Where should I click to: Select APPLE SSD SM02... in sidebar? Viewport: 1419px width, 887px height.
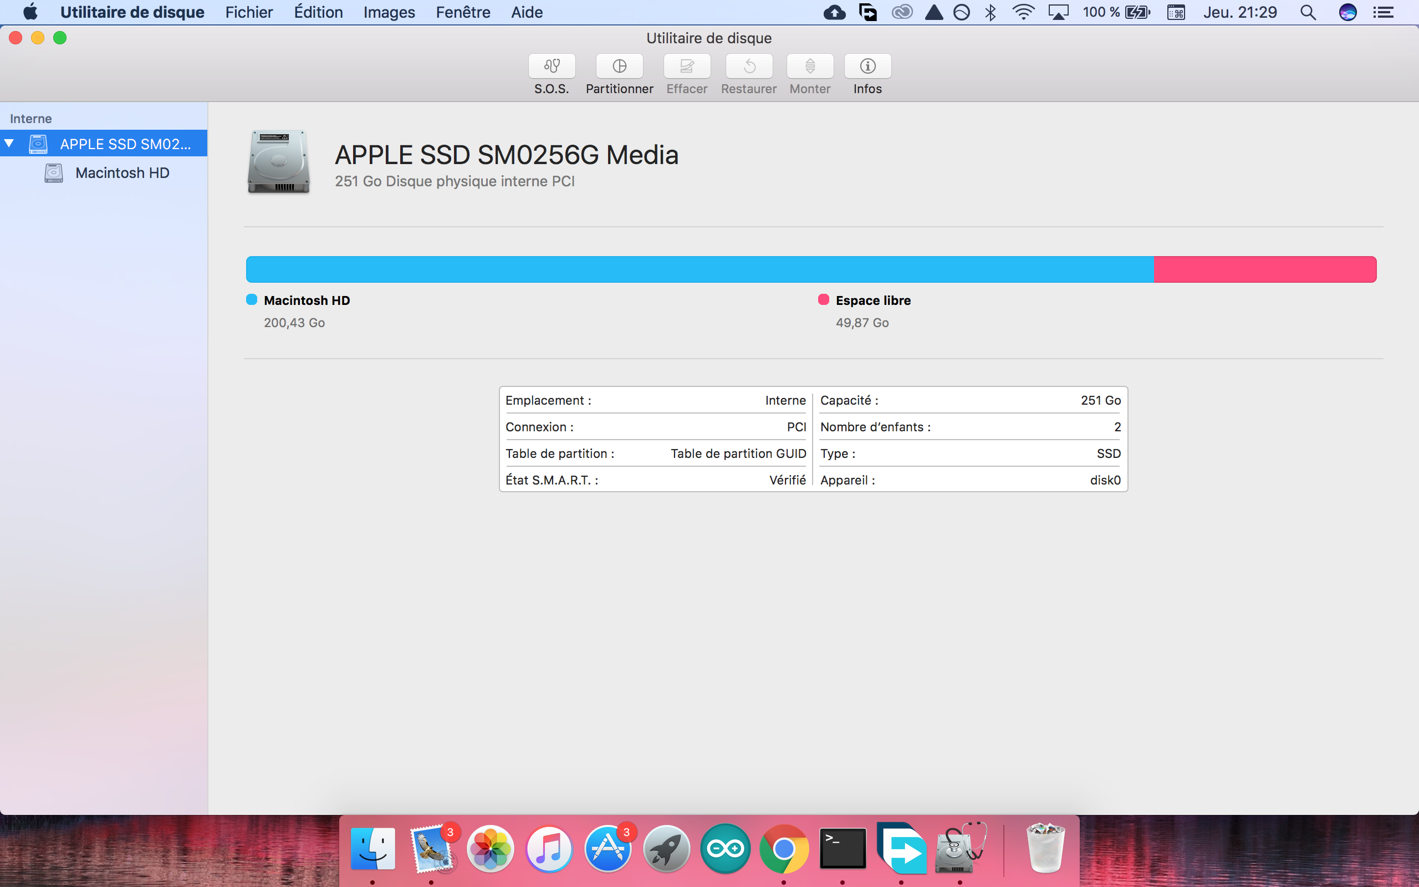(103, 143)
